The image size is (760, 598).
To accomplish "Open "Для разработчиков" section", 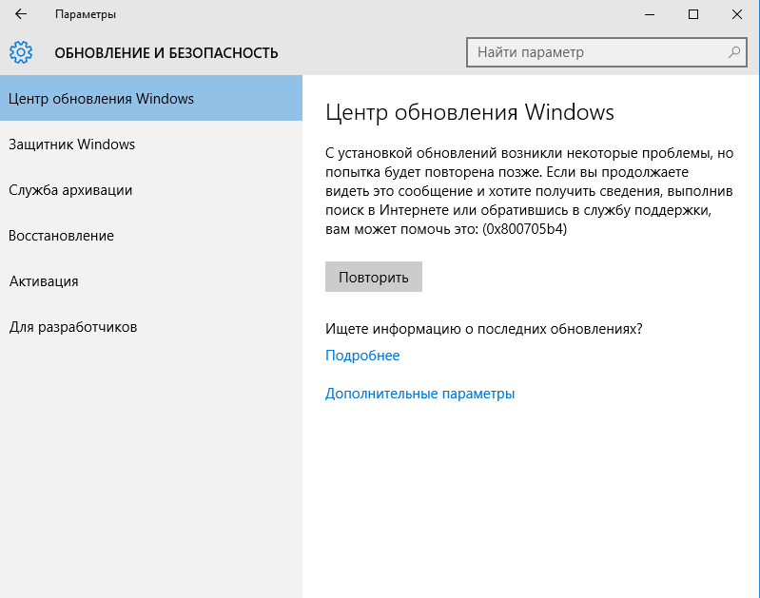I will 151,327.
